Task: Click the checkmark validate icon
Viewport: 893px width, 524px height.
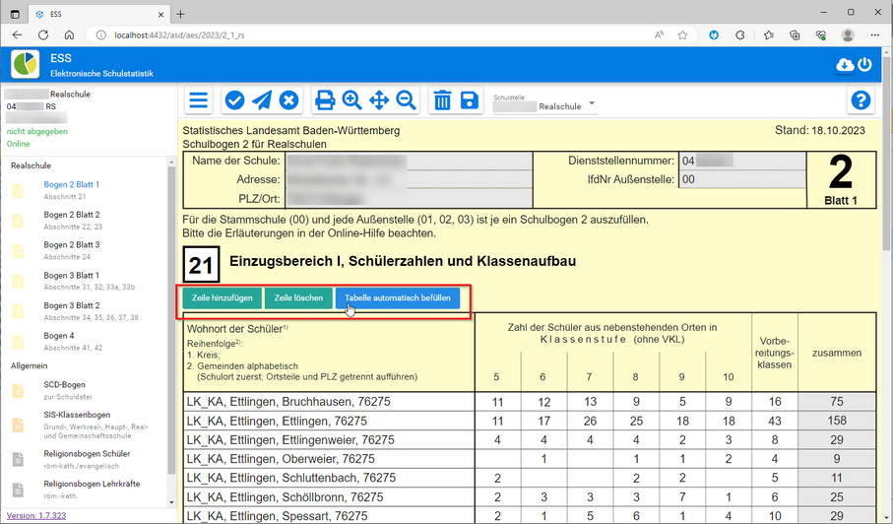Action: (x=234, y=100)
